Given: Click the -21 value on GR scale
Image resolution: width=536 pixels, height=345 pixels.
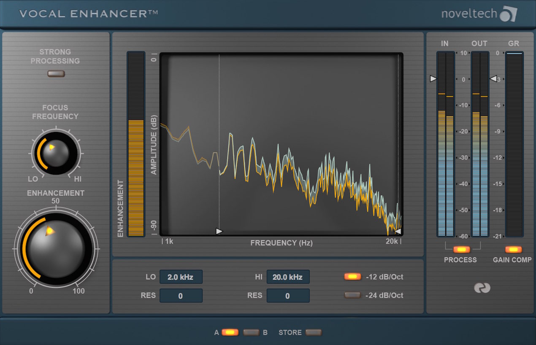Looking at the screenshot, I should 498,236.
